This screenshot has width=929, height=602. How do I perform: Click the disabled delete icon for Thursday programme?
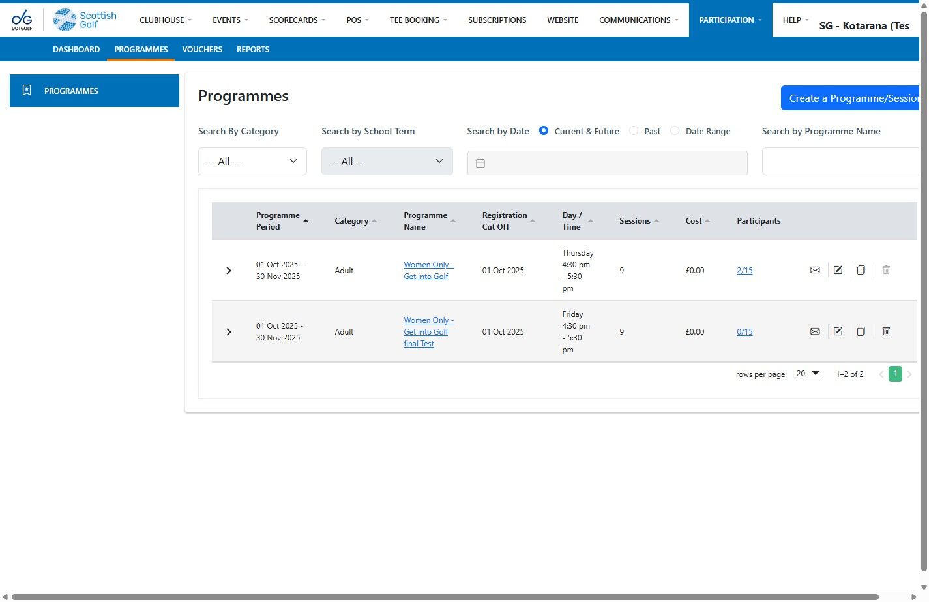[886, 270]
